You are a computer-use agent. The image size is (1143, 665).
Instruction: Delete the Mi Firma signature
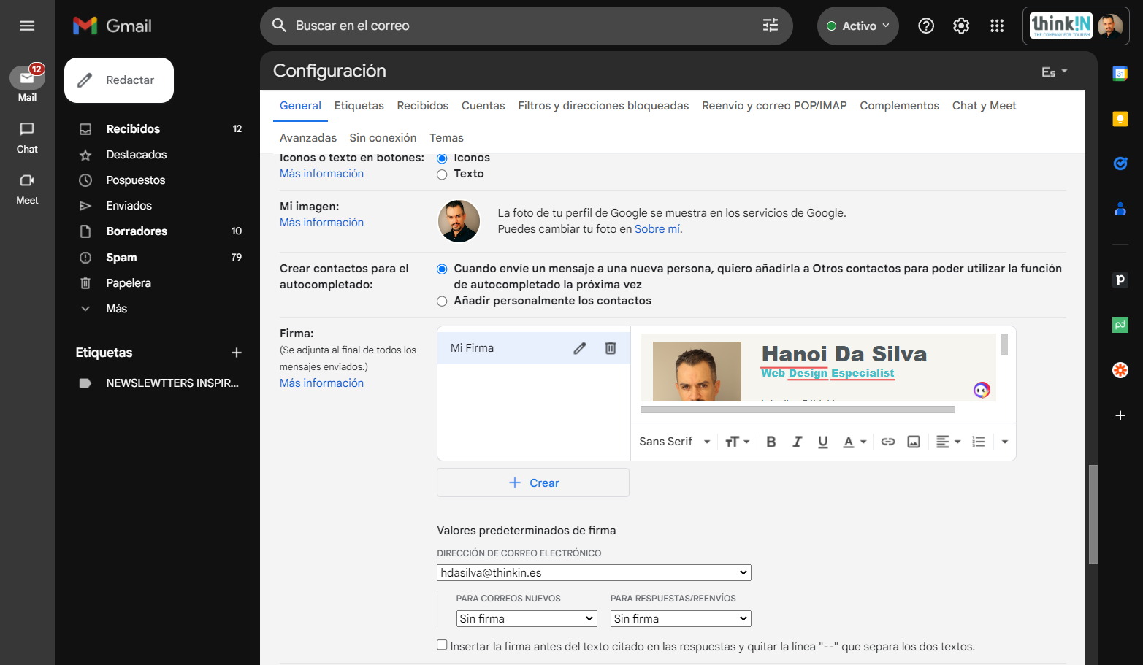(x=611, y=348)
